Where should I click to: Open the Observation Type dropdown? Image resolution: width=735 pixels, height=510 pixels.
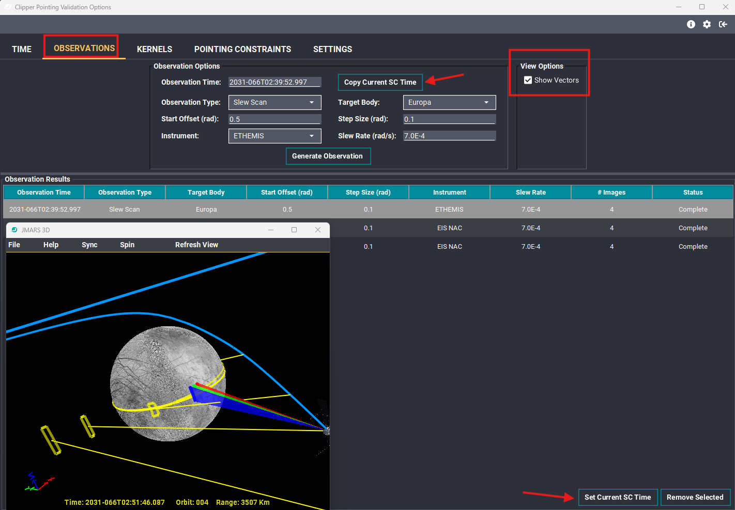(x=274, y=102)
